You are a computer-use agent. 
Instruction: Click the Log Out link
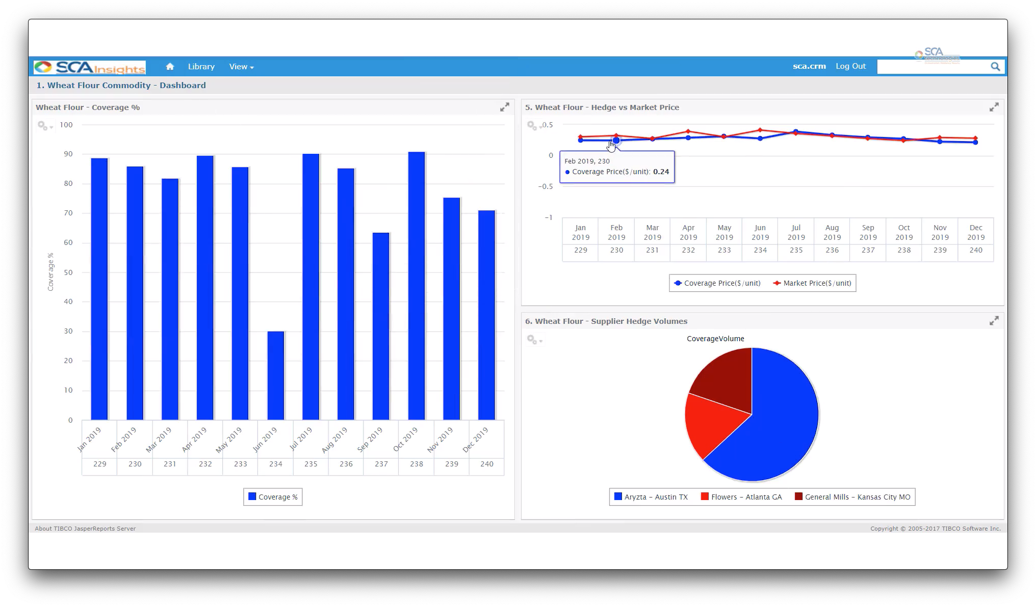[850, 66]
